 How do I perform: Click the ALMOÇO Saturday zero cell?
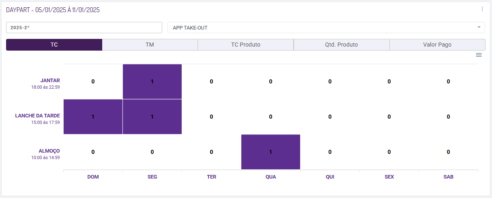(448, 152)
